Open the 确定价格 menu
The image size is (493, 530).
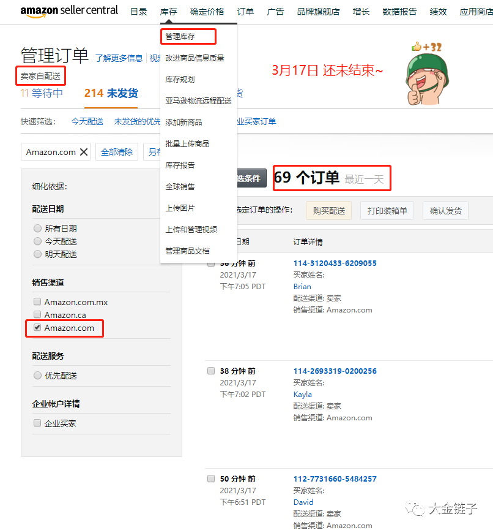pyautogui.click(x=207, y=12)
